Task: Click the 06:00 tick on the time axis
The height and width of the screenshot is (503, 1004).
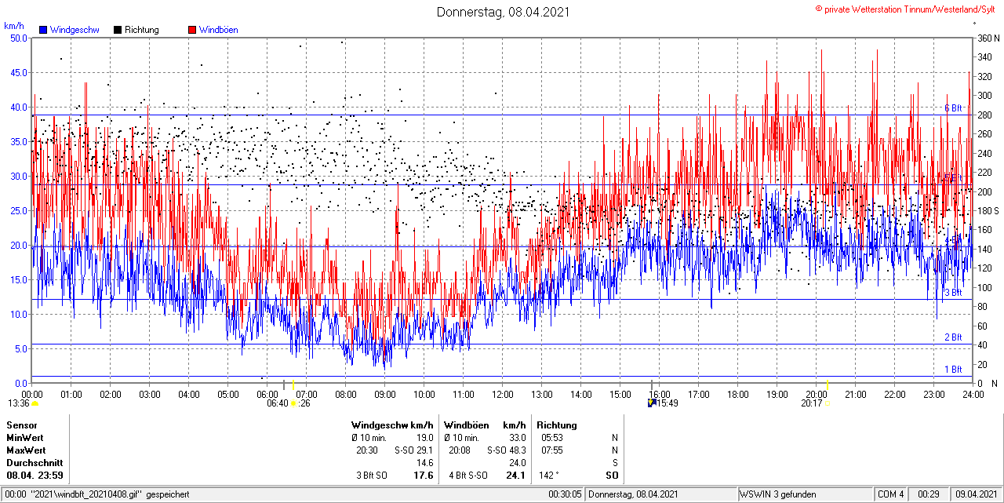Action: point(267,394)
